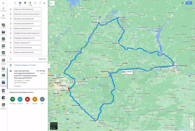Select walking travel mode icon

point(30,3)
